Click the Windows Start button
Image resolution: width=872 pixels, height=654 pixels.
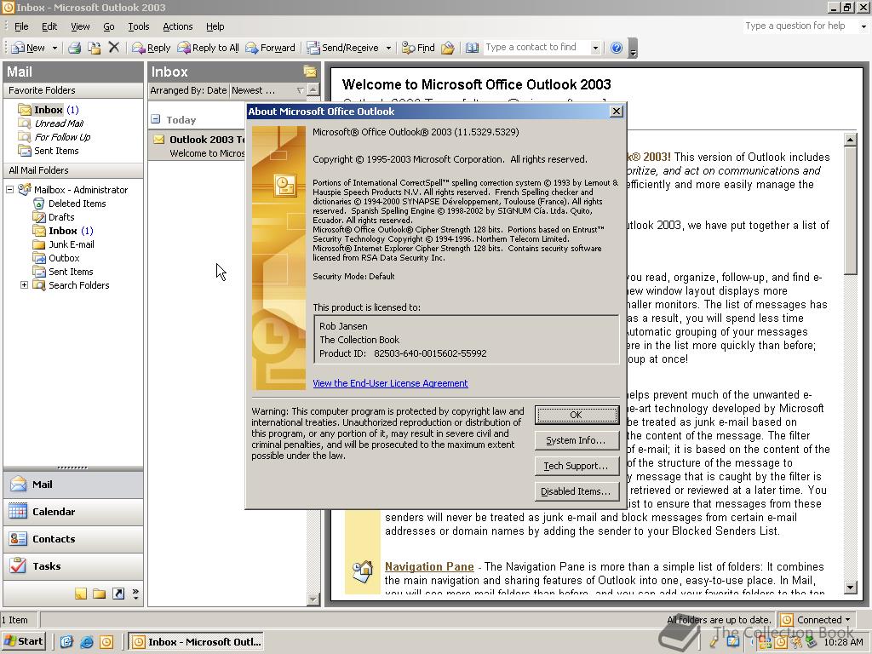[x=23, y=641]
